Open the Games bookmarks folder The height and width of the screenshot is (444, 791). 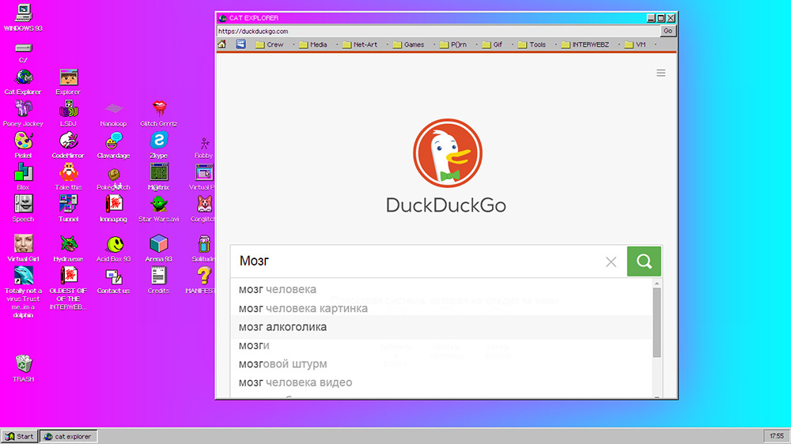coord(409,44)
